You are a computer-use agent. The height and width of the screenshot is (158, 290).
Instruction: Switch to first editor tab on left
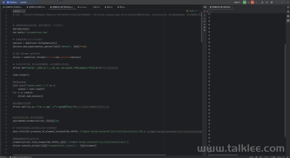(12, 7)
